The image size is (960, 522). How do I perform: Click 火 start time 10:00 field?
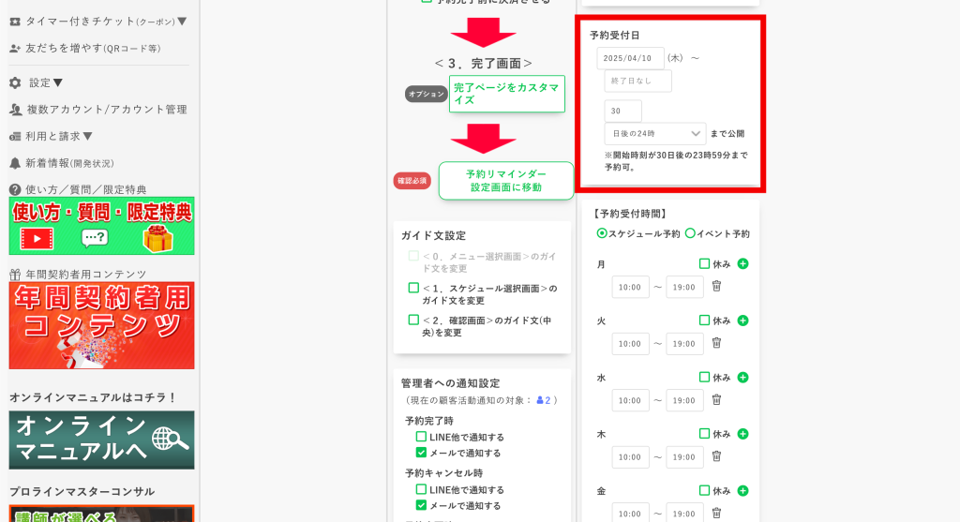pyautogui.click(x=631, y=344)
